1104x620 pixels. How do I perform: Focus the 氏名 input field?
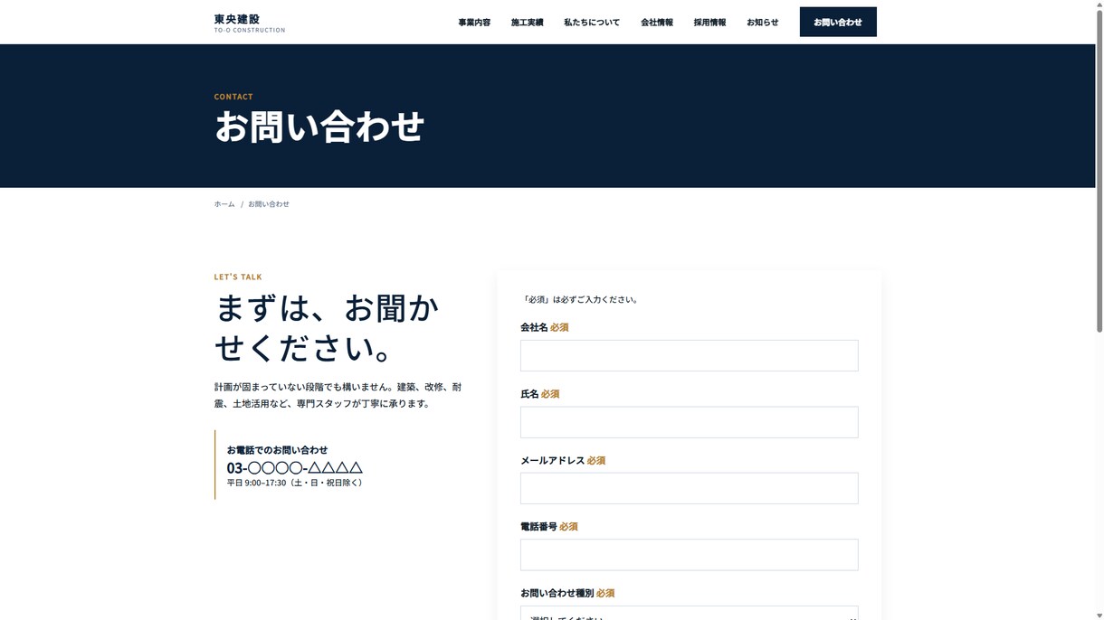click(x=689, y=422)
